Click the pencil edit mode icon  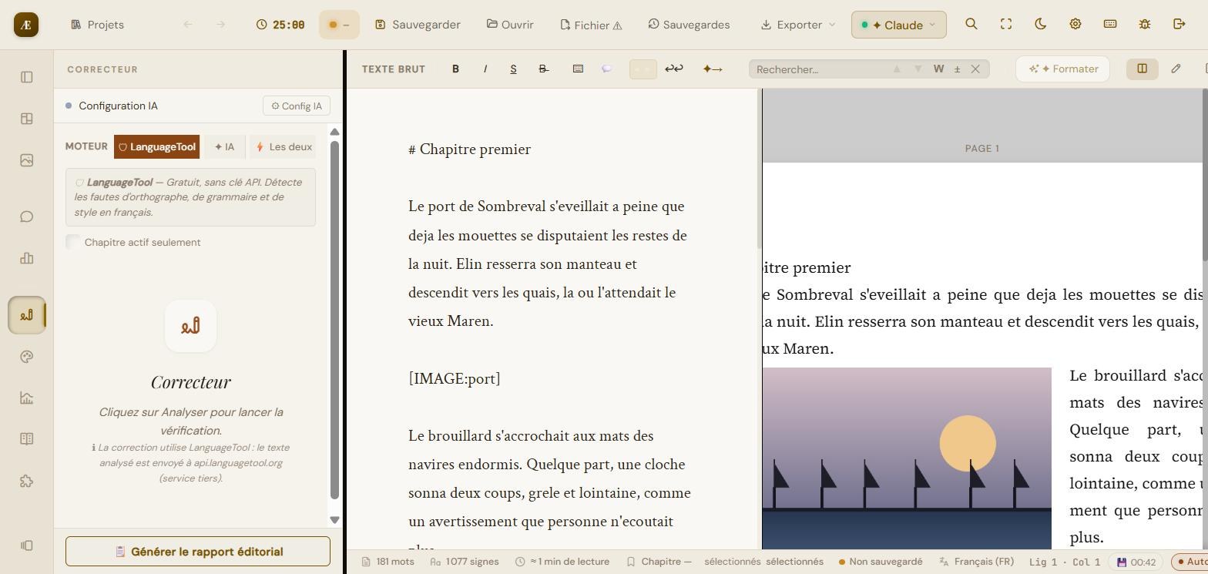[1176, 69]
